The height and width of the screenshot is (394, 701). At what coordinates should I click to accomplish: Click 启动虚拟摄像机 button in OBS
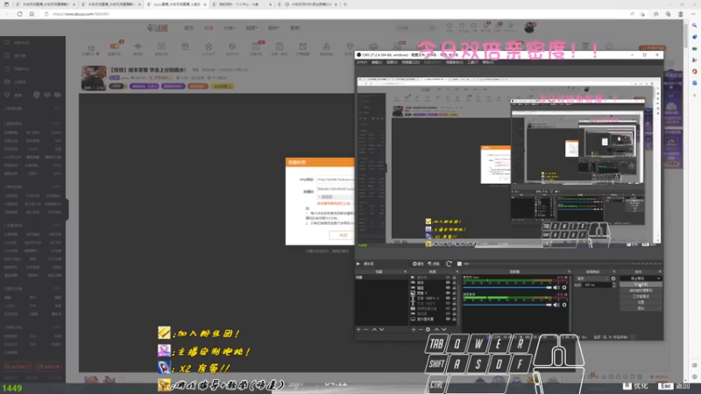click(641, 291)
